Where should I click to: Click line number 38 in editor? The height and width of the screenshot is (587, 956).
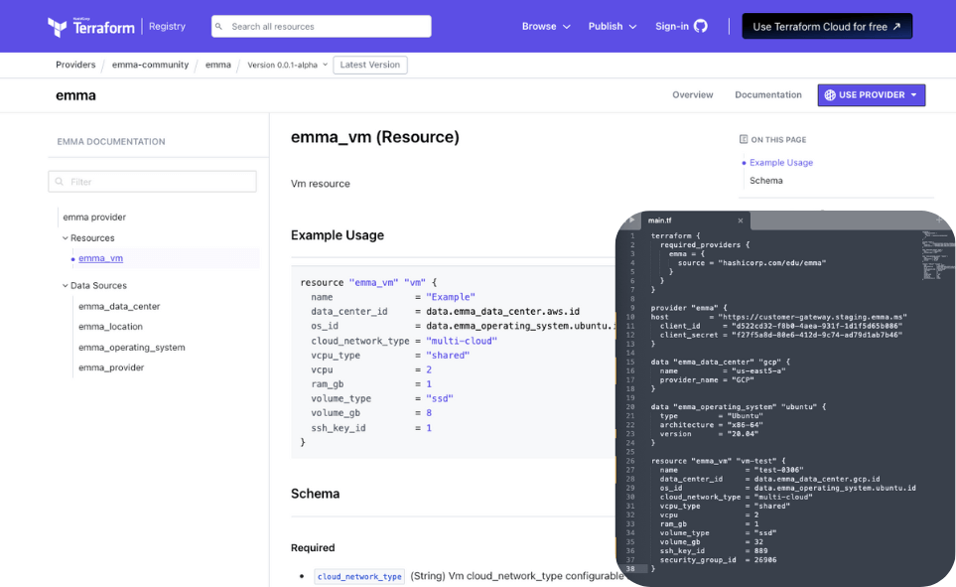[629, 569]
